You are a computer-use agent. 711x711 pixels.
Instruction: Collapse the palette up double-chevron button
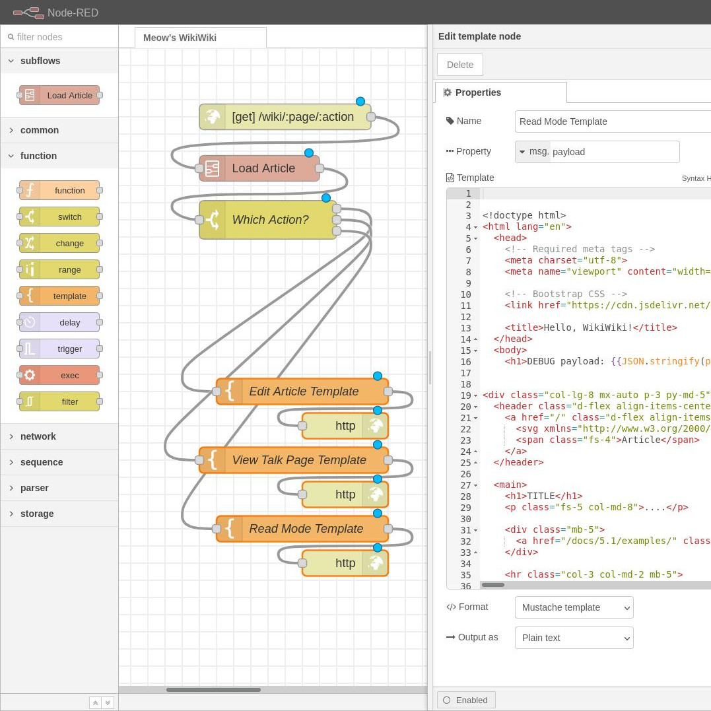(x=95, y=703)
